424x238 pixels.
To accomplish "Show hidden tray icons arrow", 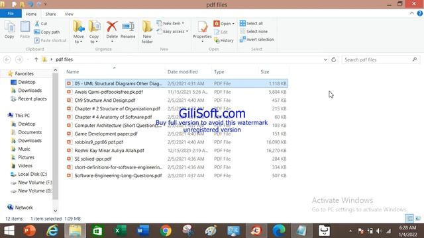I will pyautogui.click(x=350, y=231).
